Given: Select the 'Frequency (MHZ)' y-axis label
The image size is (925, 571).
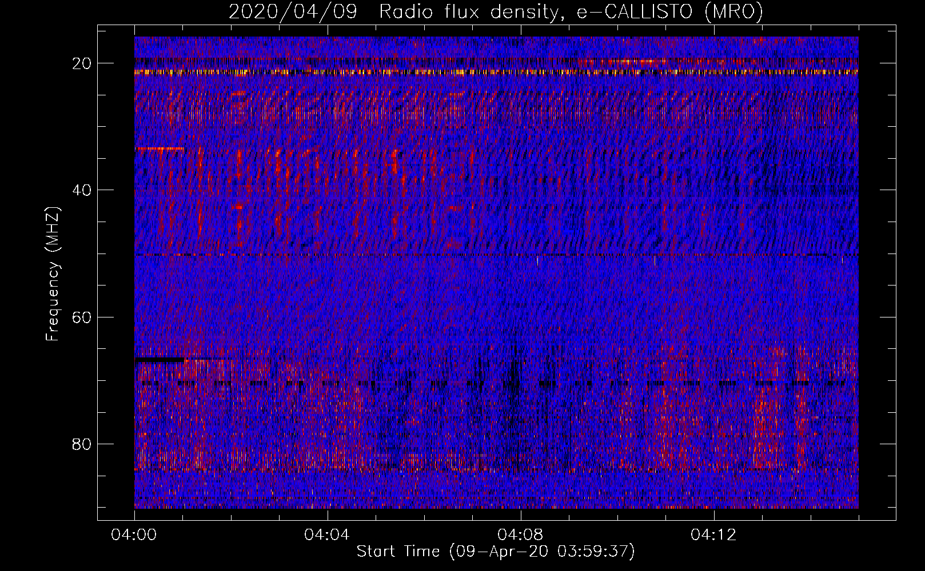Looking at the screenshot, I should [x=53, y=274].
